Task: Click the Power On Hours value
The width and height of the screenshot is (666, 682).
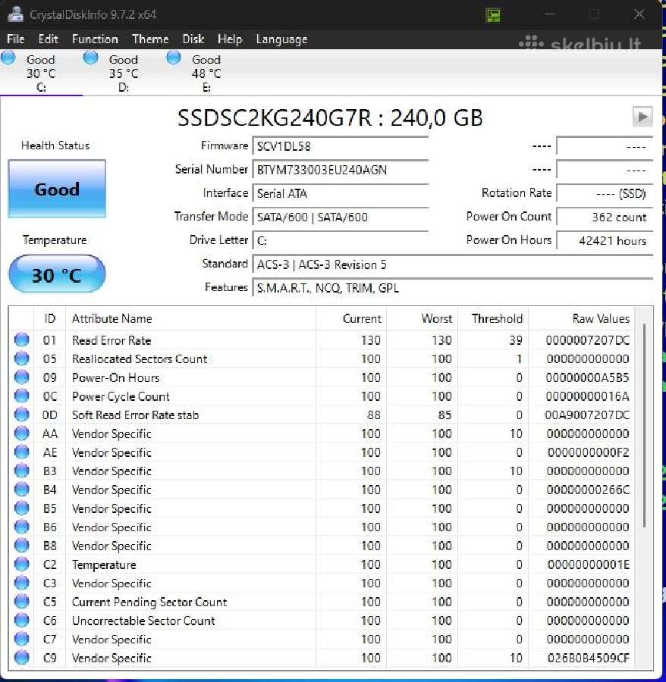Action: pyautogui.click(x=605, y=240)
